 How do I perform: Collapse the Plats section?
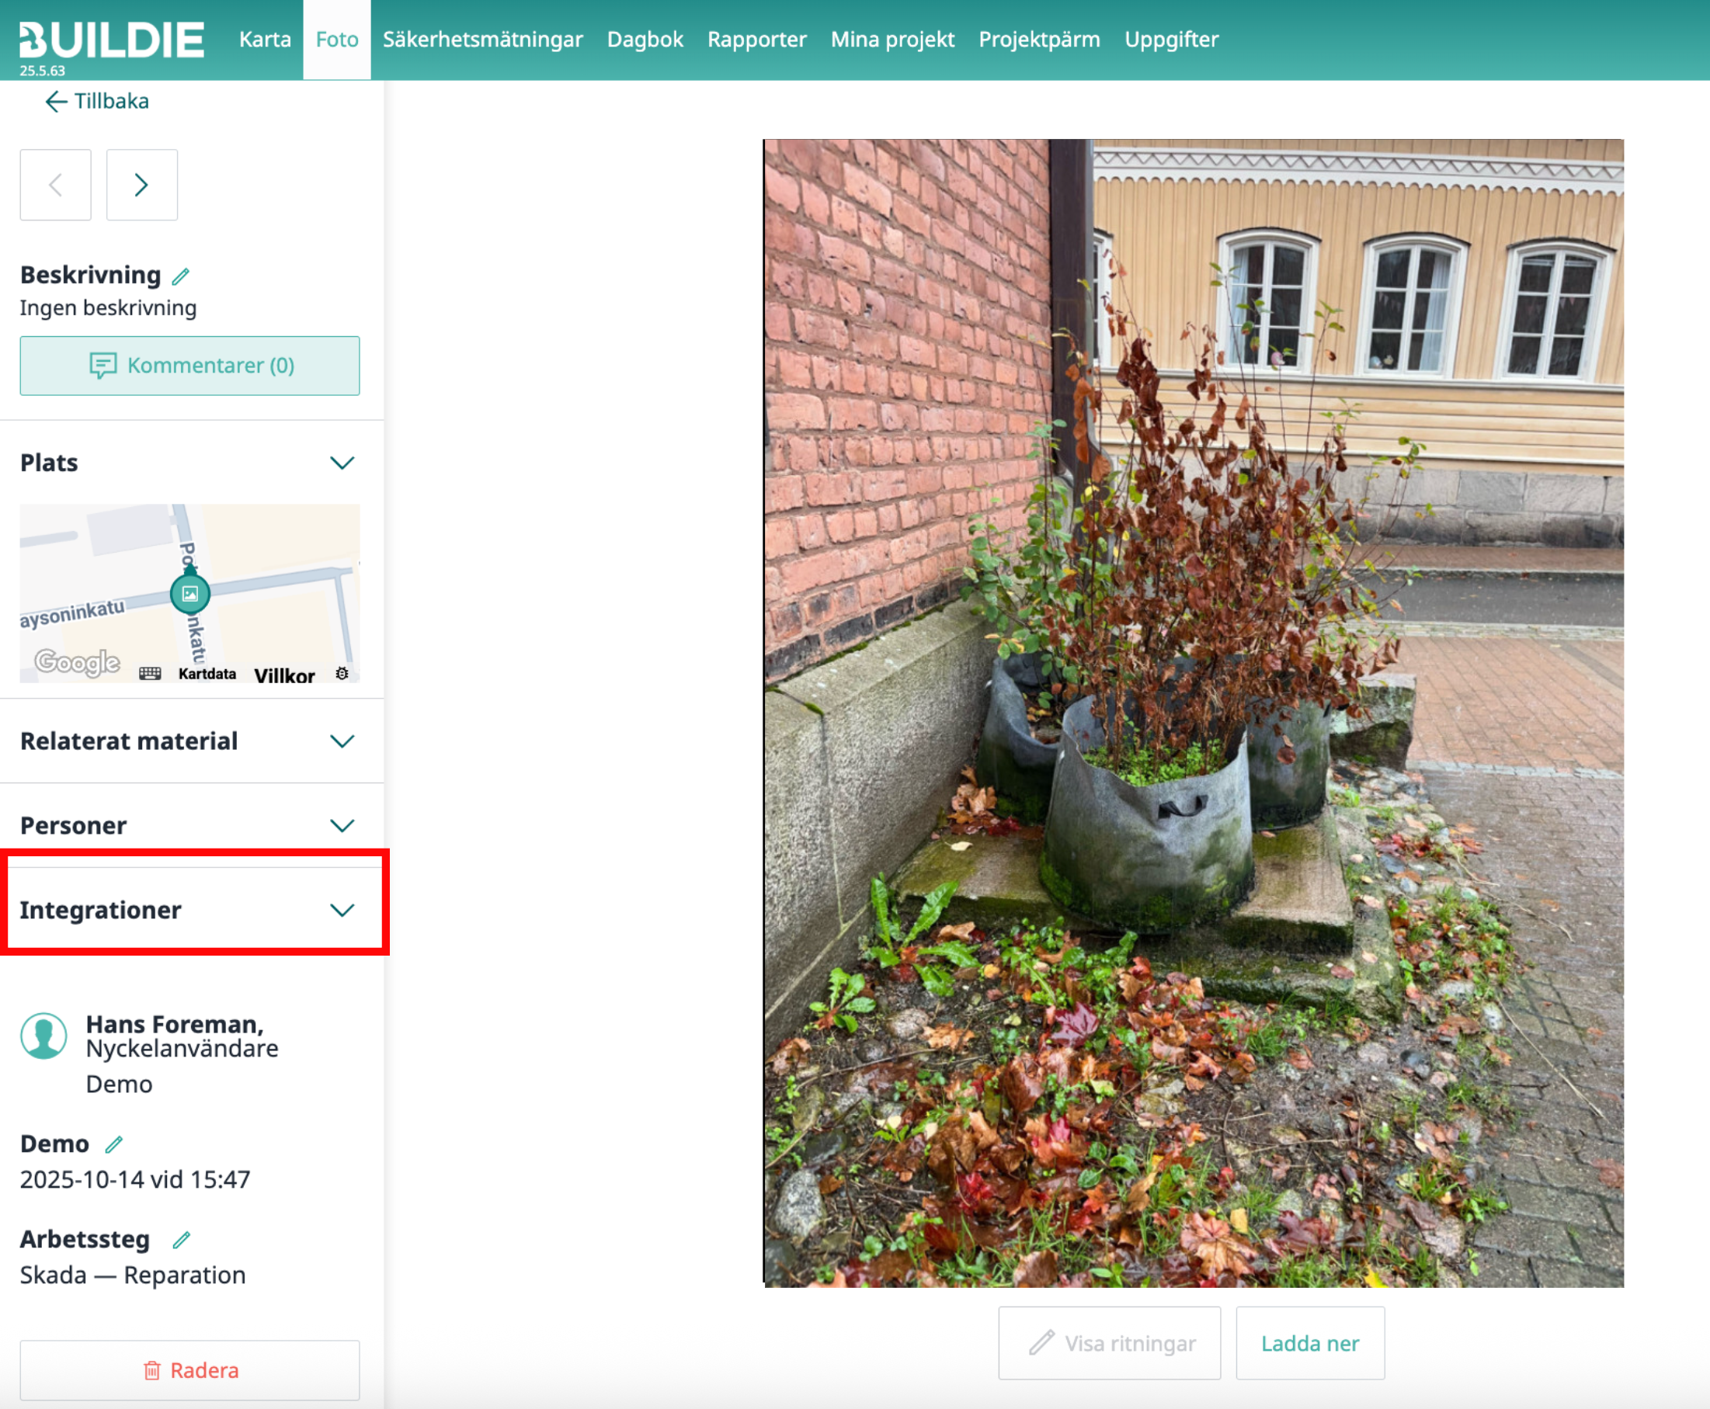tap(342, 463)
